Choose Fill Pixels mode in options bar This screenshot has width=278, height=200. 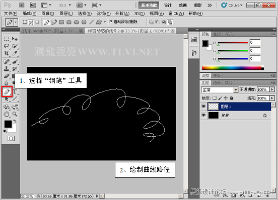(37, 22)
